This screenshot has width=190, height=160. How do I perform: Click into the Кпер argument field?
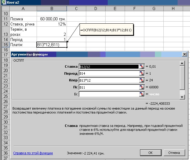pos(109,80)
